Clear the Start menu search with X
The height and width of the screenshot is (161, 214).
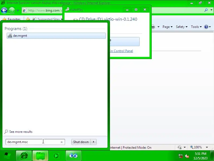click(62, 142)
